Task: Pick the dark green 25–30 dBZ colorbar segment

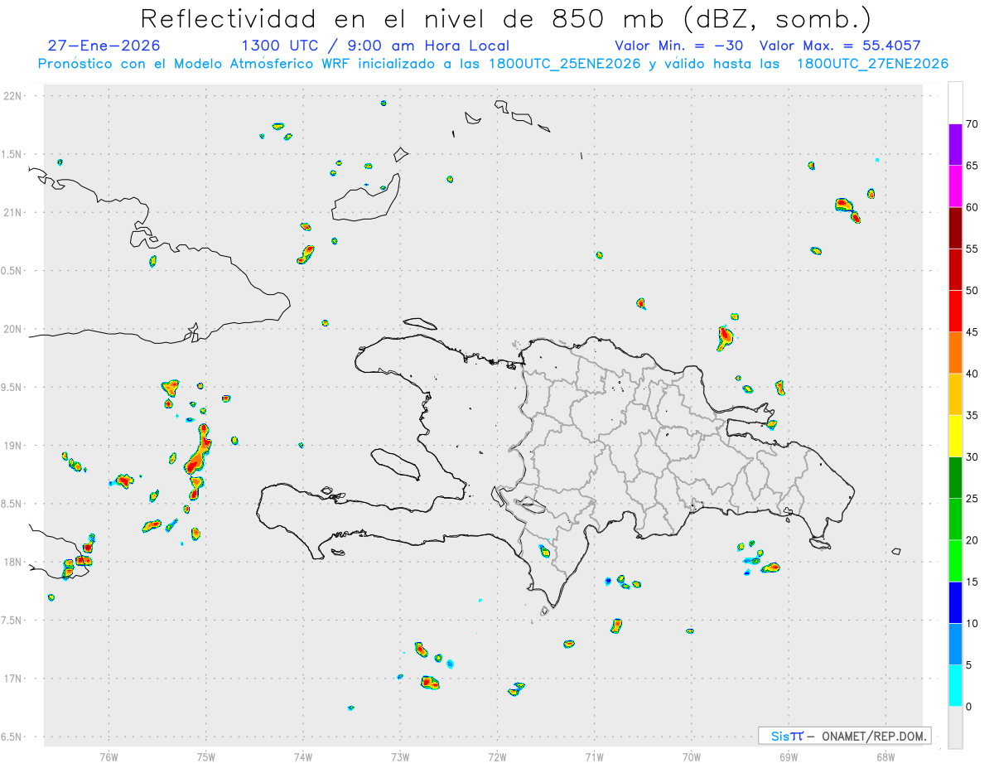Action: click(x=955, y=478)
